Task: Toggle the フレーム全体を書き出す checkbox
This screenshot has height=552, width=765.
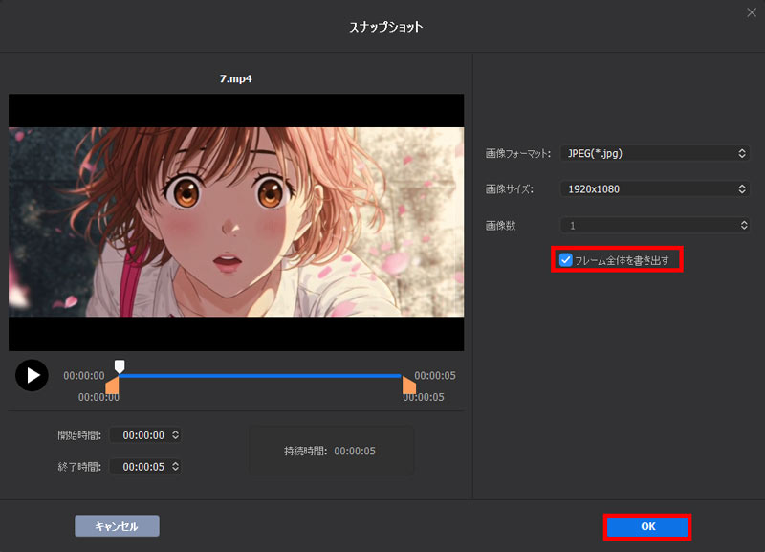Action: coord(566,259)
